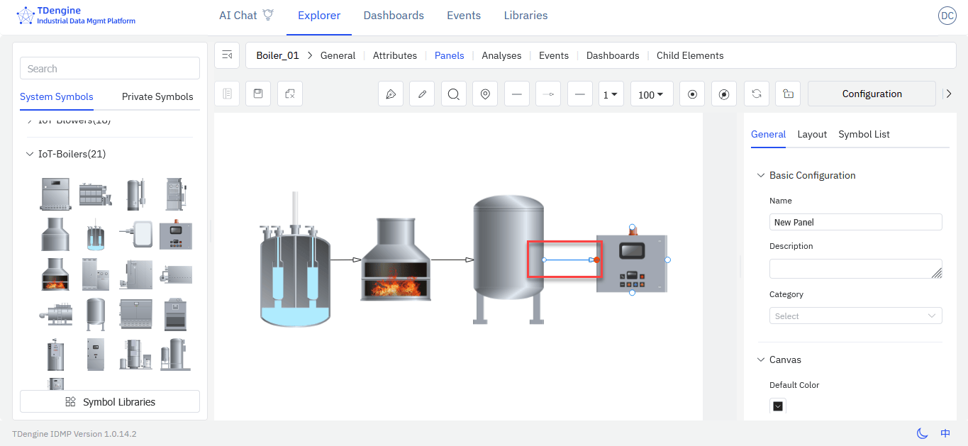Toggle dark mode moon icon

point(922,433)
